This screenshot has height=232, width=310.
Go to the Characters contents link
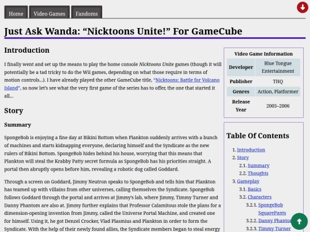[259, 197]
